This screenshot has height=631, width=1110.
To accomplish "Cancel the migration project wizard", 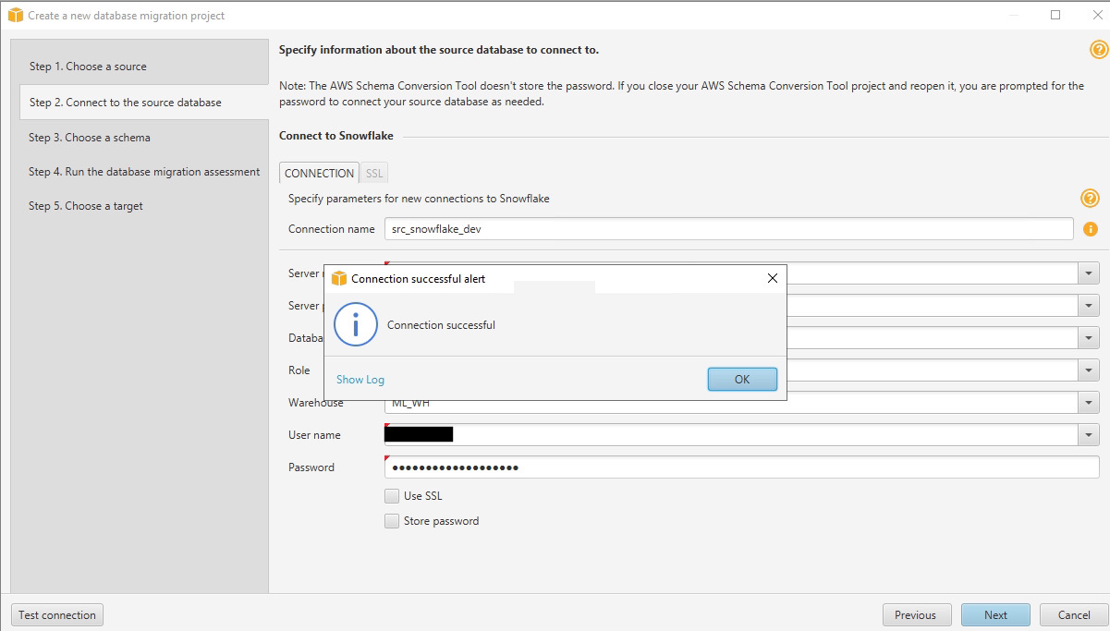I will click(x=1074, y=615).
